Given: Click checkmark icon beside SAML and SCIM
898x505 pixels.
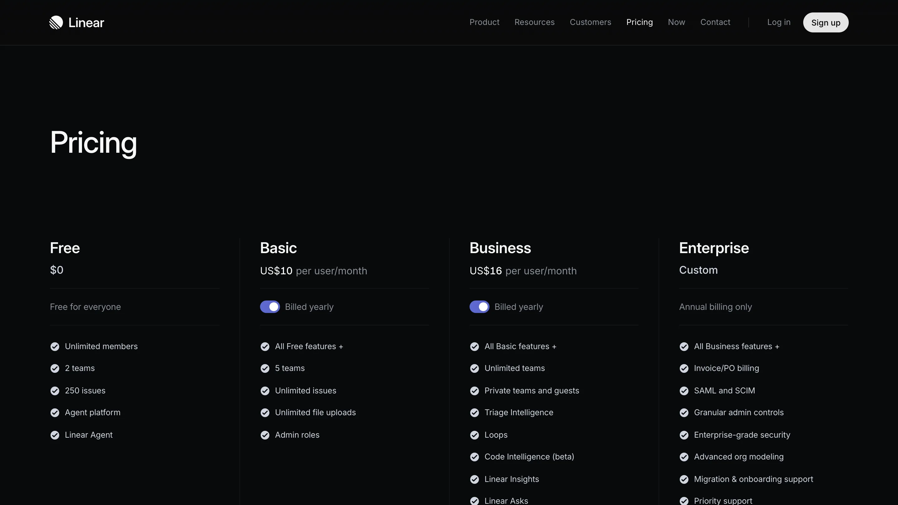Looking at the screenshot, I should pyautogui.click(x=684, y=391).
